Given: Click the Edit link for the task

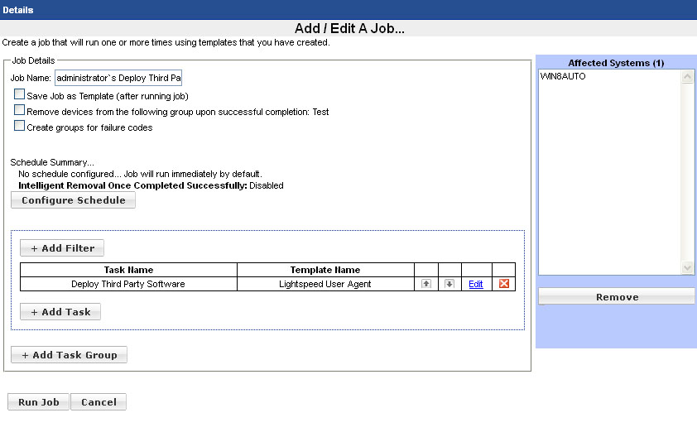Looking at the screenshot, I should pyautogui.click(x=475, y=284).
